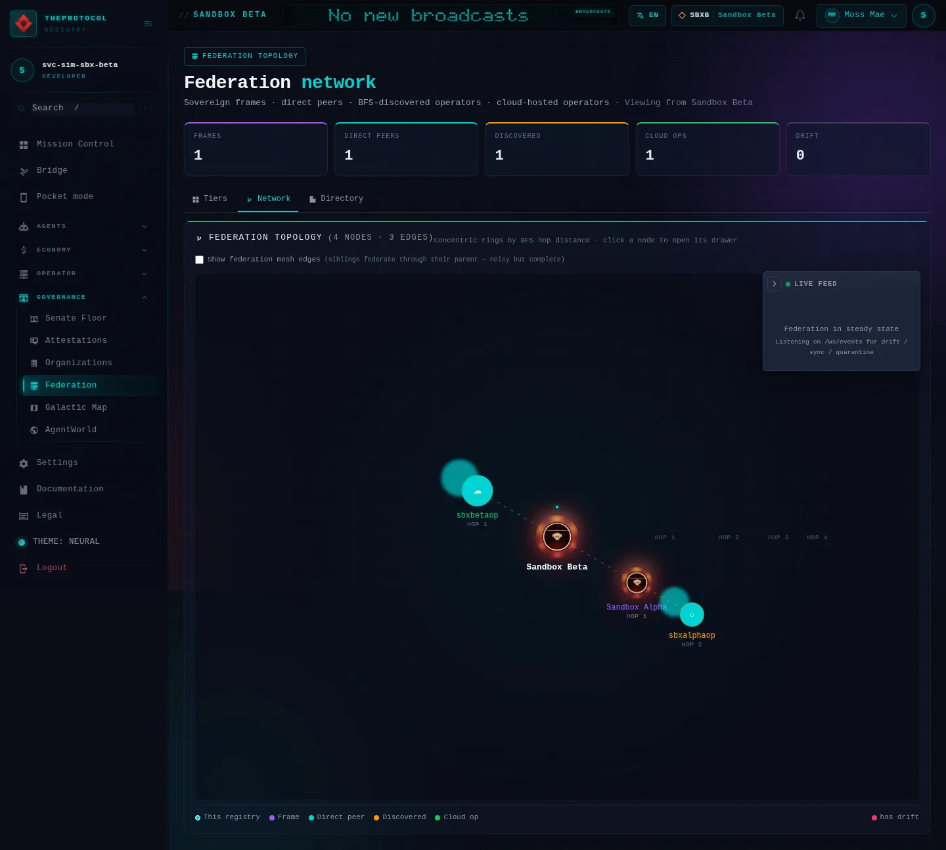The width and height of the screenshot is (946, 850).
Task: Click the Frames stat card
Action: (256, 149)
